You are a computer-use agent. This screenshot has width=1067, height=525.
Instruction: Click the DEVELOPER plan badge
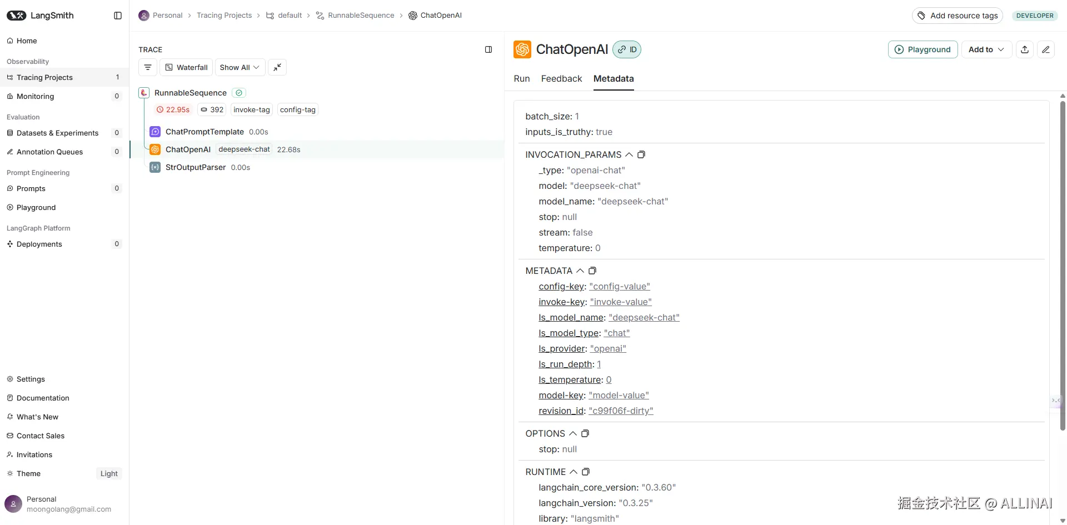pos(1035,16)
